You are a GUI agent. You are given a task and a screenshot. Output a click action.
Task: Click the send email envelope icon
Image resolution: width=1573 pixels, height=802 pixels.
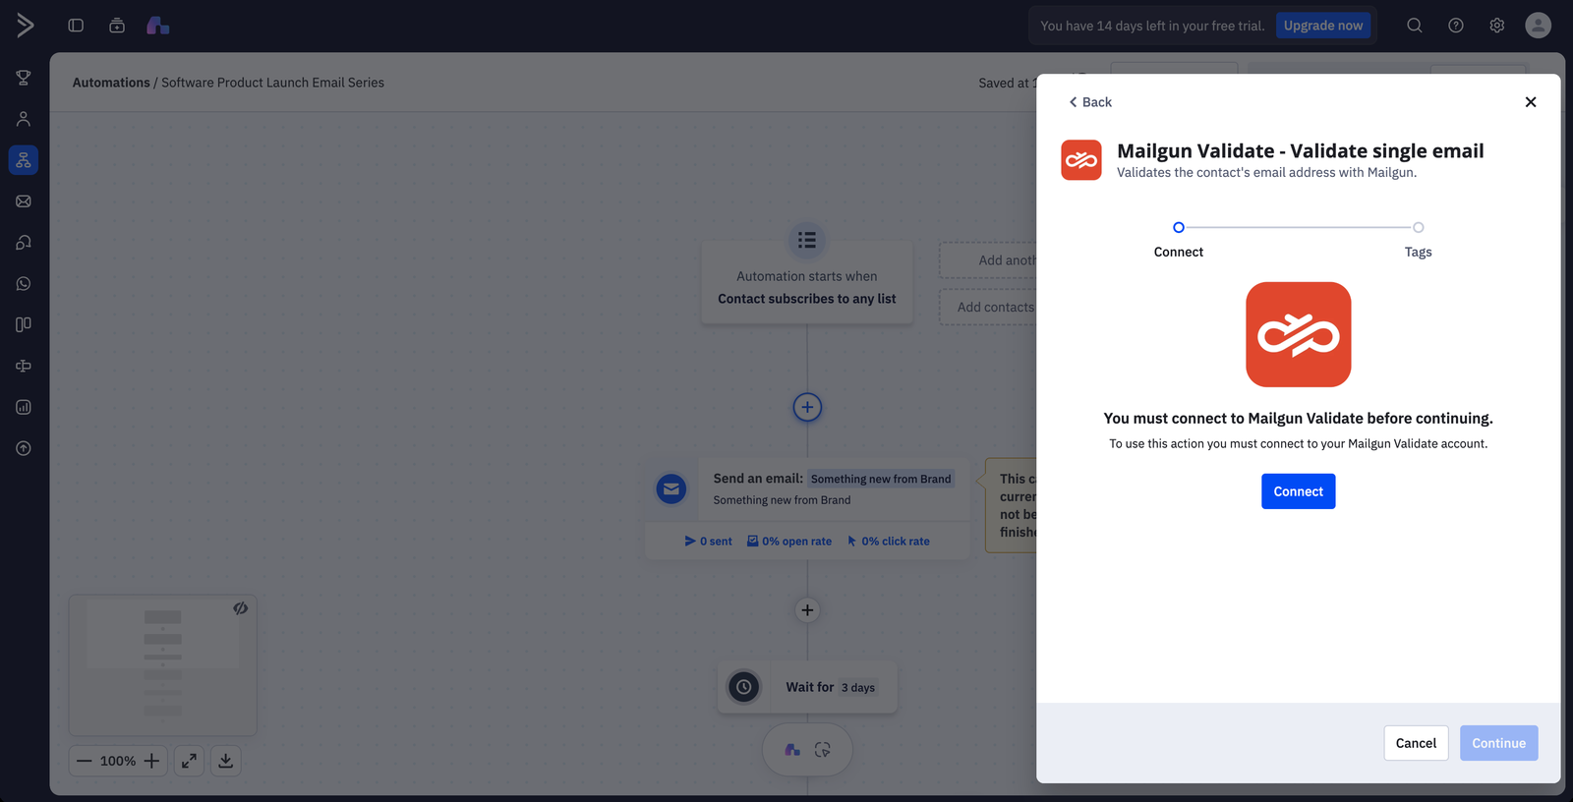pos(671,488)
